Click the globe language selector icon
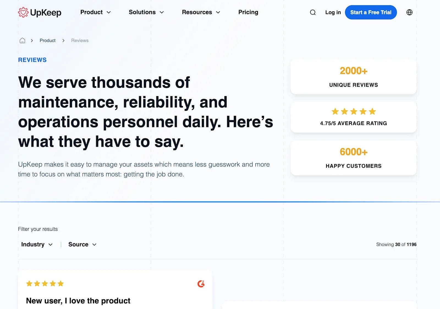Screen dimensions: 440x309 [x=409, y=12]
